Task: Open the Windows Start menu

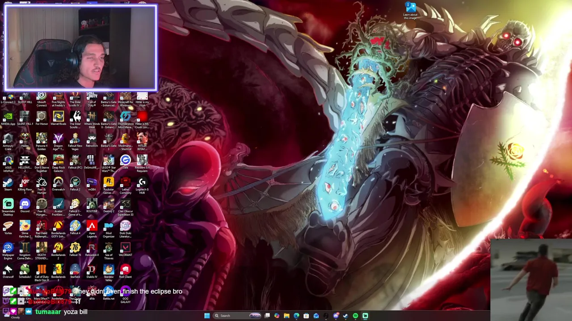Action: (x=207, y=316)
